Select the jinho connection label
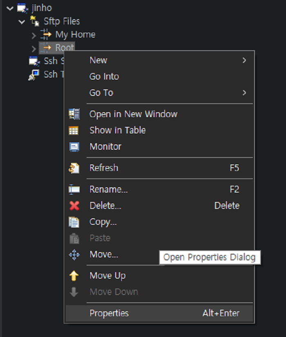Screen dimensions: 286x337 pyautogui.click(x=42, y=8)
